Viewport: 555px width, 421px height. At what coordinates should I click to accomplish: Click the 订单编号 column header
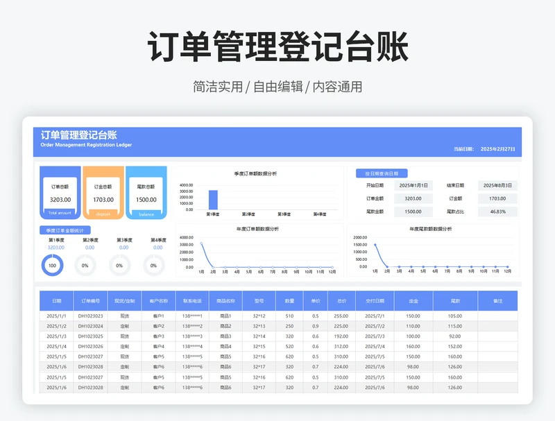[x=90, y=301]
